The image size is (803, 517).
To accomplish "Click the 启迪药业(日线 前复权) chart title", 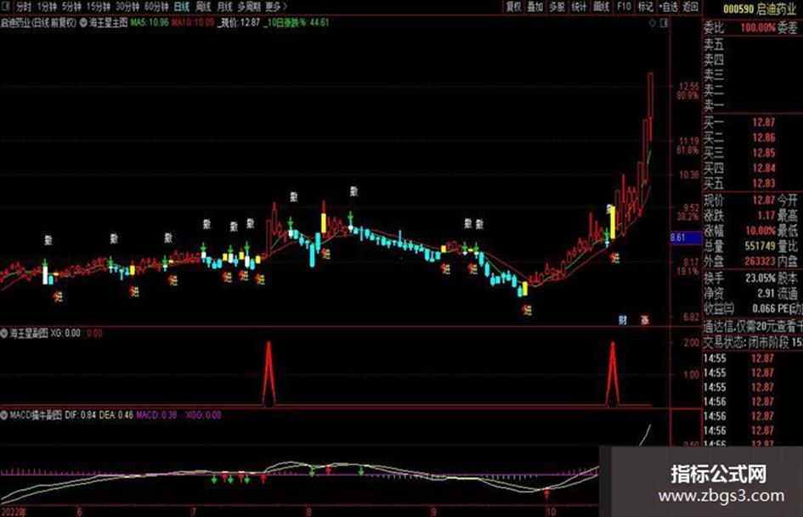I will click(38, 23).
